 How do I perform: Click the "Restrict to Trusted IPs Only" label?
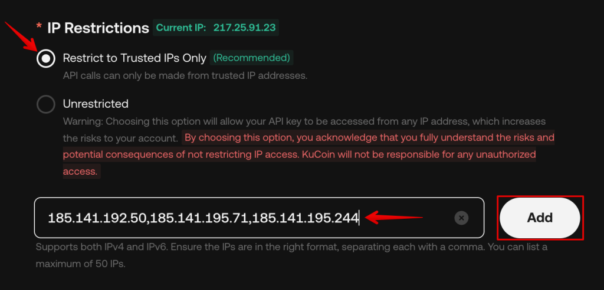(x=134, y=58)
